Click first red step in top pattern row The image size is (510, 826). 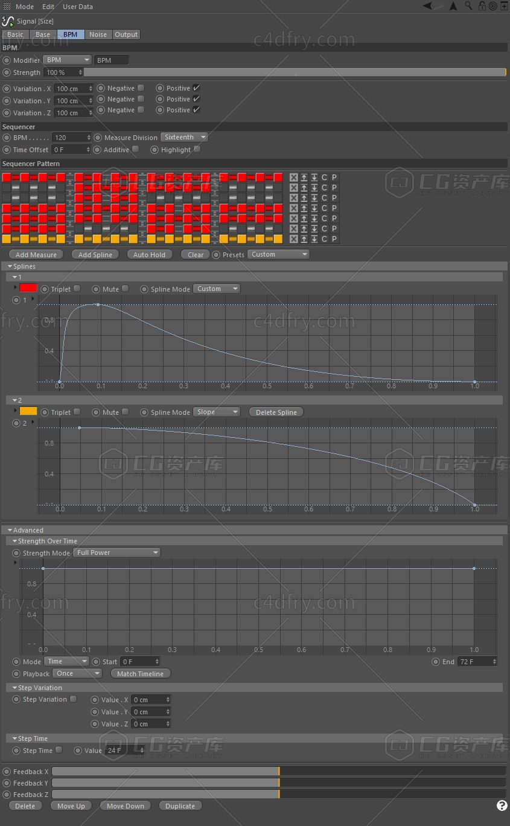(x=7, y=178)
